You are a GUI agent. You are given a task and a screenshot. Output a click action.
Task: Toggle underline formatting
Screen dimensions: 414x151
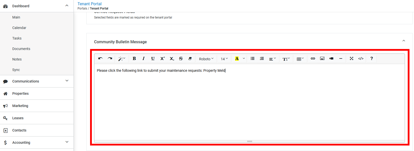(153, 58)
